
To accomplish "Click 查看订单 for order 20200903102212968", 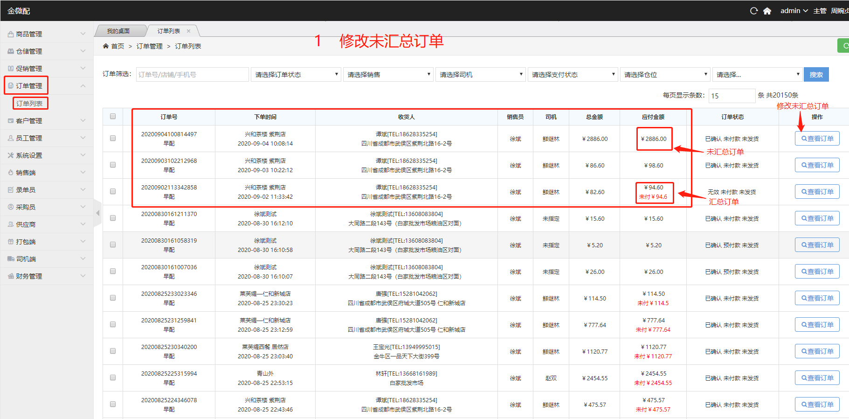I will [x=817, y=165].
